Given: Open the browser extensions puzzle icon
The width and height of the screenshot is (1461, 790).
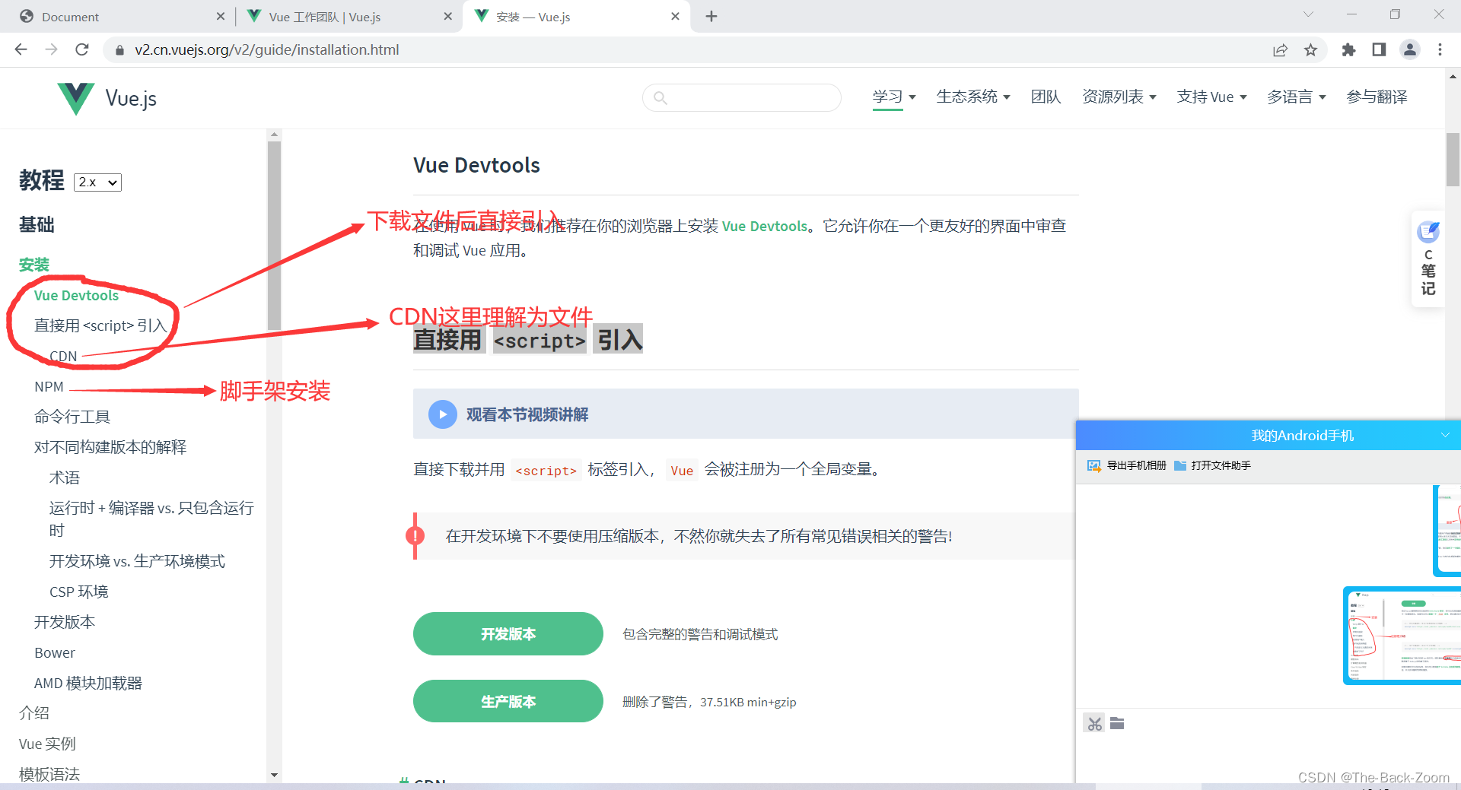Looking at the screenshot, I should coord(1348,50).
